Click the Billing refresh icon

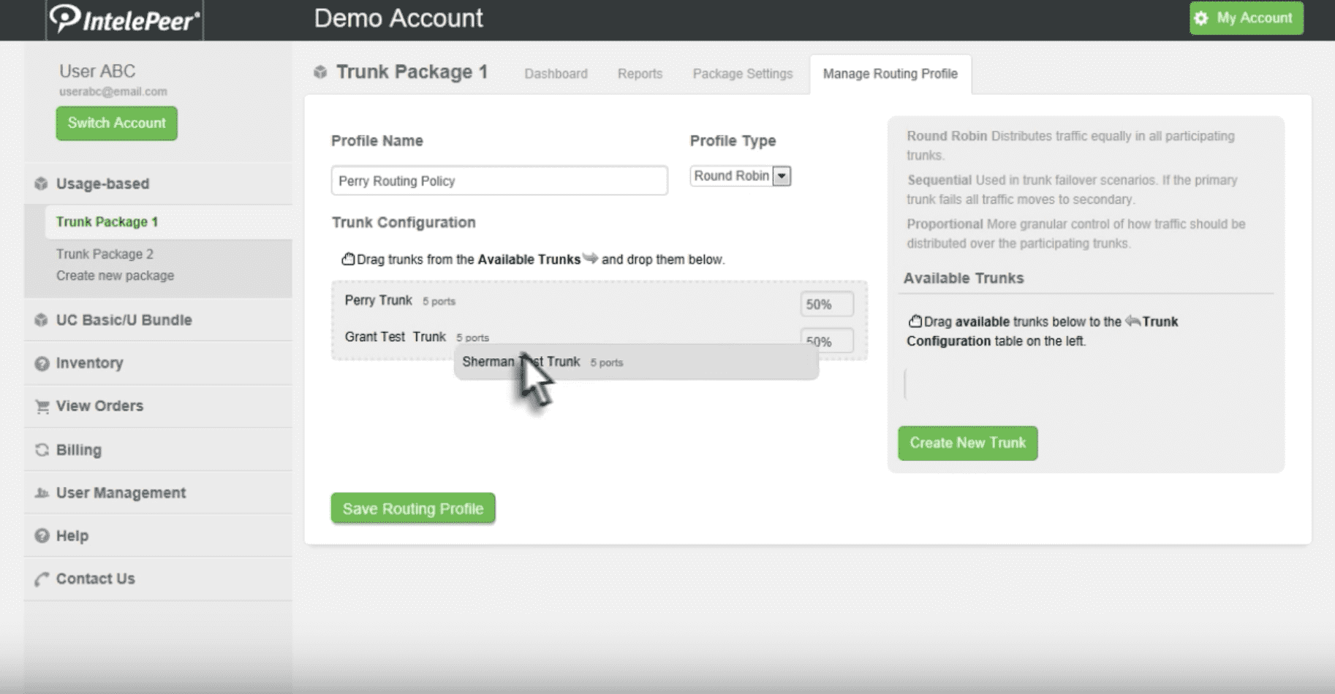tap(42, 450)
